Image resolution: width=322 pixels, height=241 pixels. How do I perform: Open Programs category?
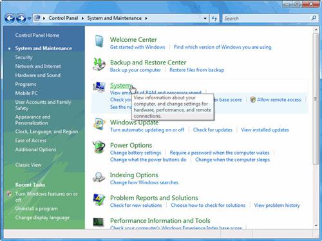tap(26, 84)
